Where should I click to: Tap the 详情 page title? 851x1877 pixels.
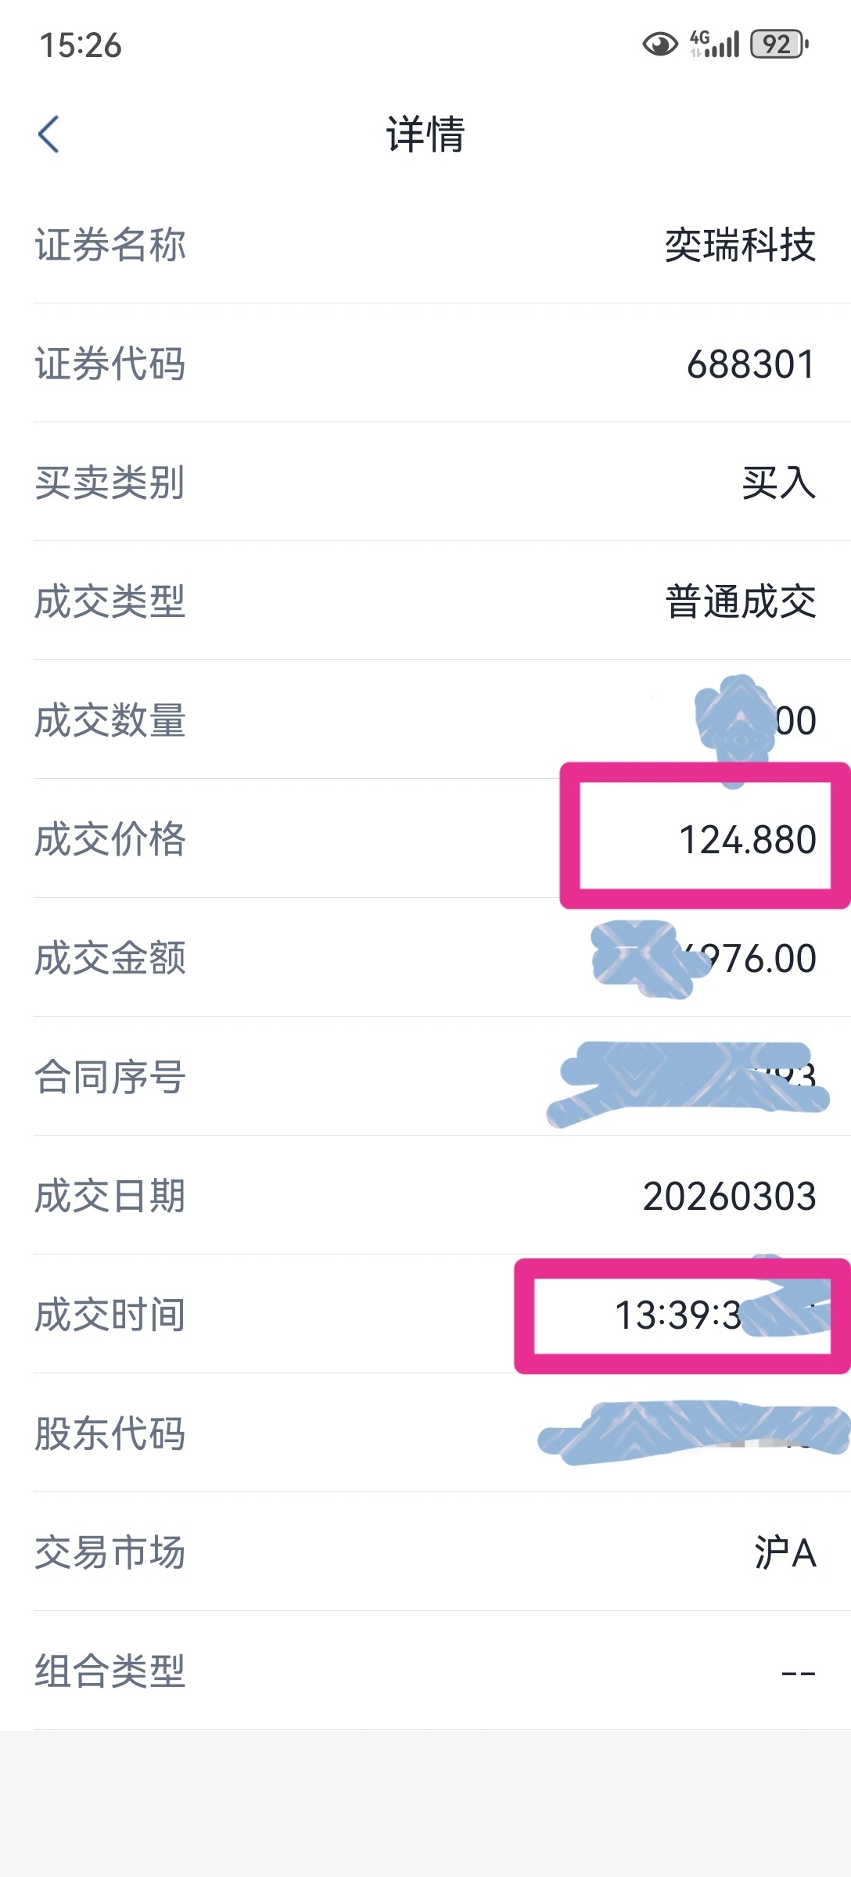(x=425, y=135)
